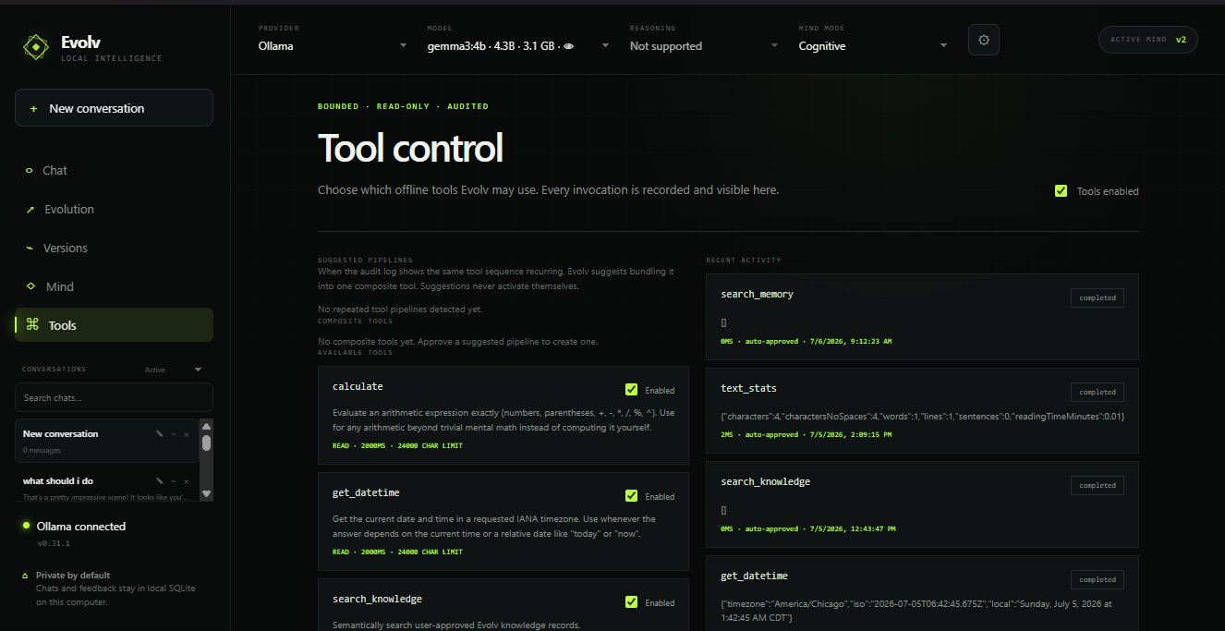Click search_knowledge title in Recent Activity

pos(765,482)
